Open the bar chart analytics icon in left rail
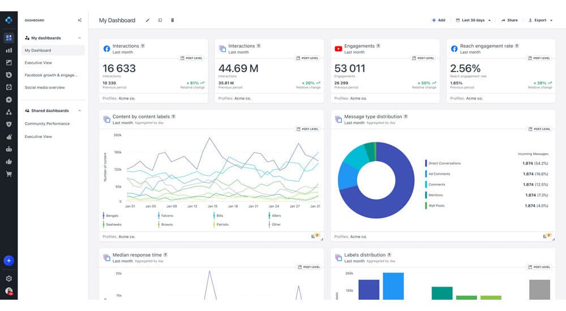Viewport: 566px width, 311px height. (8, 50)
